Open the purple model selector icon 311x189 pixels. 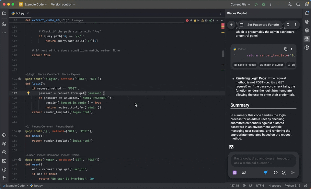(x=235, y=172)
